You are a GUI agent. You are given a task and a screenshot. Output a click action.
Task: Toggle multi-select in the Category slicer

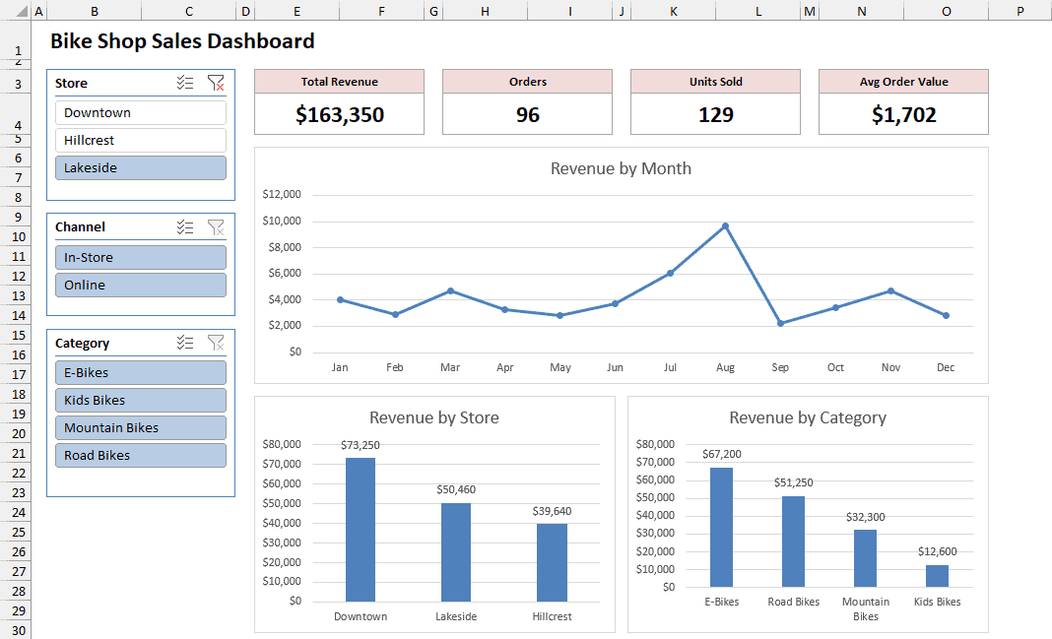pyautogui.click(x=185, y=343)
